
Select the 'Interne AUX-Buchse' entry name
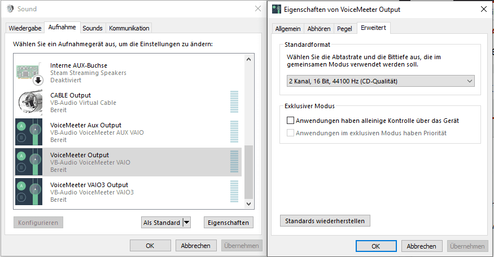coord(79,65)
